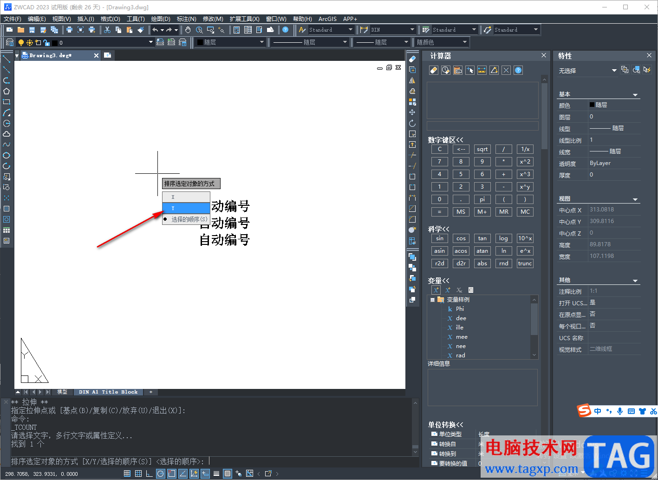The width and height of the screenshot is (658, 480).
Task: Click the Zoom realtime magnifier icon
Action: (199, 30)
